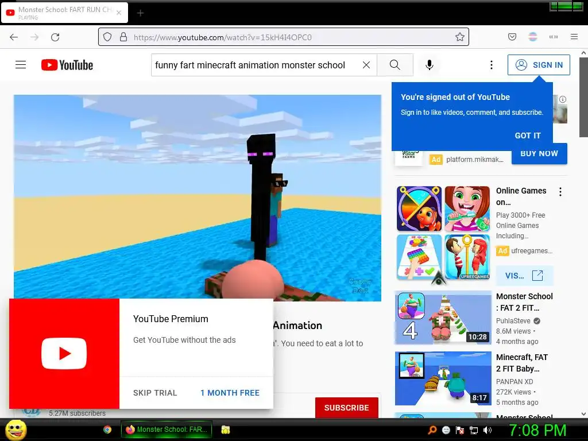This screenshot has height=441, width=588.
Task: Open the Monster School FAT 2 FIT thumbnail
Action: [x=443, y=318]
